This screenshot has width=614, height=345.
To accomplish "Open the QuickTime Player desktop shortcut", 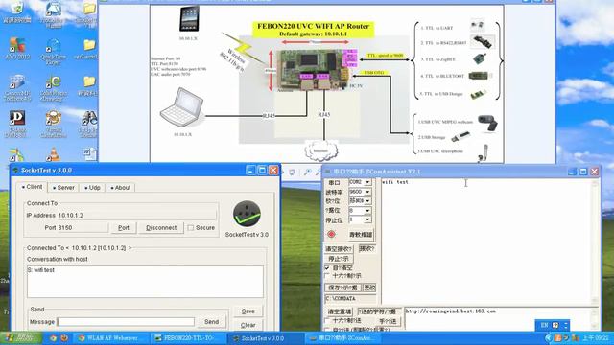I will (53, 51).
